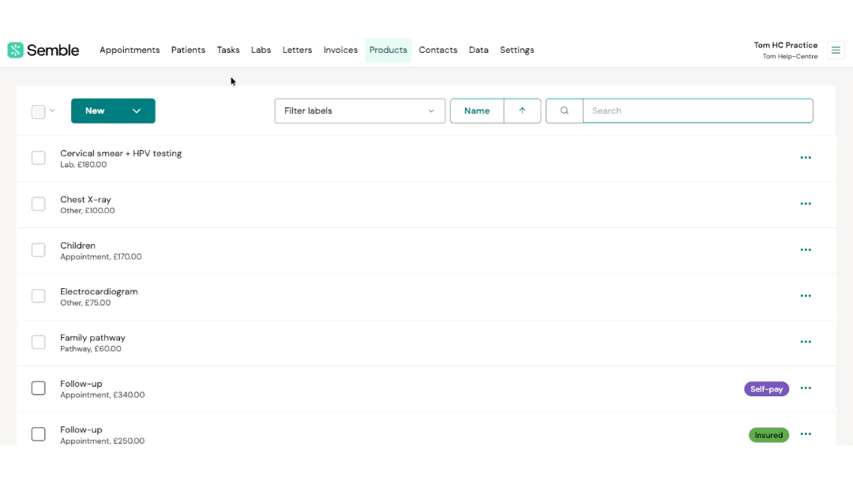Click the Semble logo icon
The width and height of the screenshot is (853, 480).
[16, 51]
